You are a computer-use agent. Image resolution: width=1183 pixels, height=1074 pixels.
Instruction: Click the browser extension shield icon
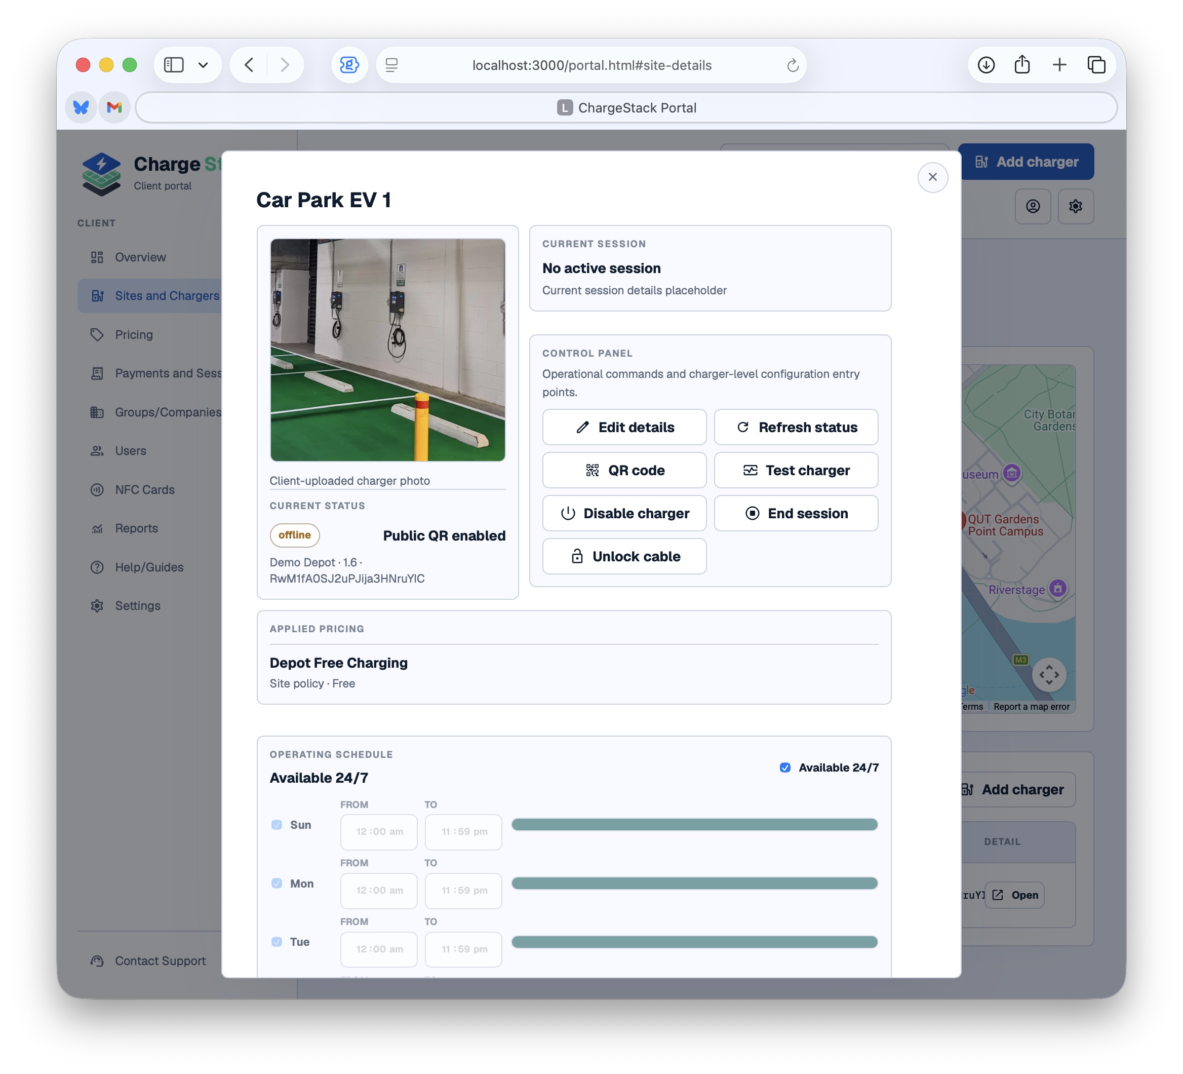point(350,64)
